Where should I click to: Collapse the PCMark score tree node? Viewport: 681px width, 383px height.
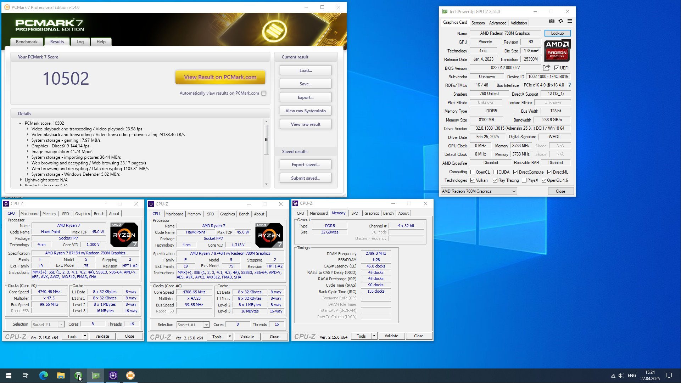click(x=20, y=124)
